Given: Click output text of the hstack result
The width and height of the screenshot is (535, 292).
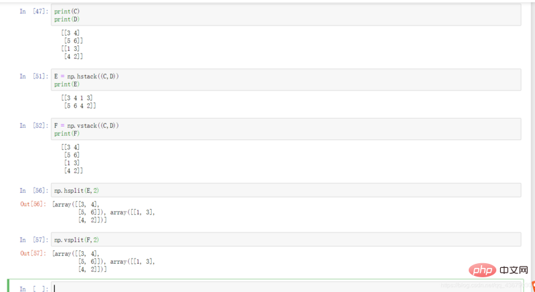Looking at the screenshot, I should pos(78,102).
